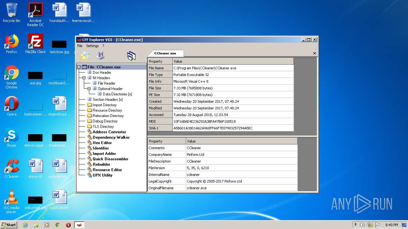Select the File Name path value cell
The image size is (408, 229).
pyautogui.click(x=233, y=68)
